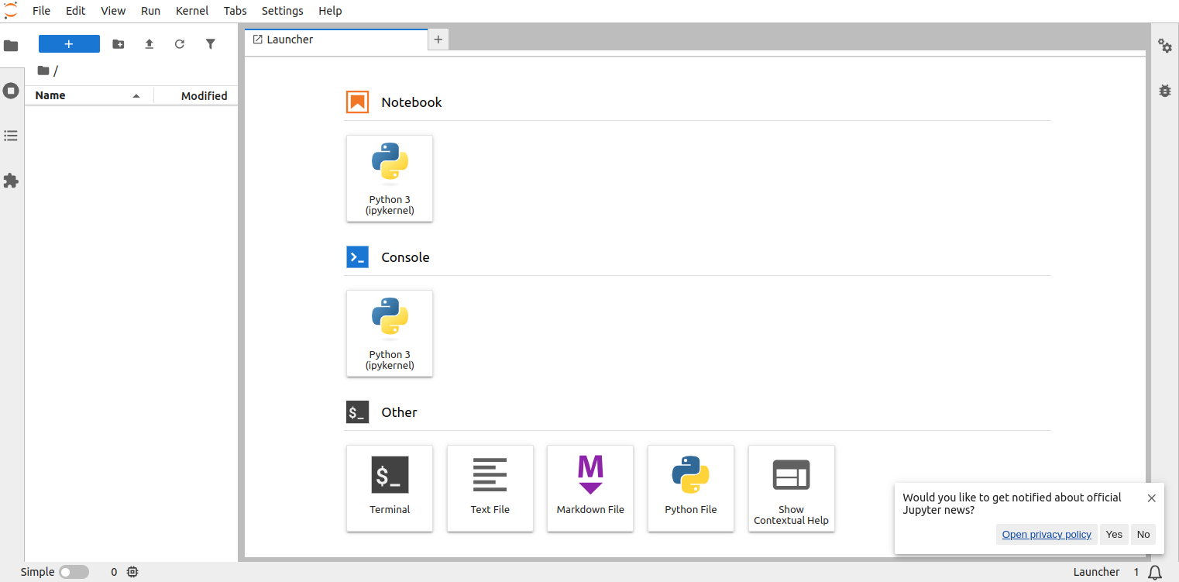Dismiss the Jupyter news notification
Screen dimensions: 1179x582
(x=1151, y=498)
